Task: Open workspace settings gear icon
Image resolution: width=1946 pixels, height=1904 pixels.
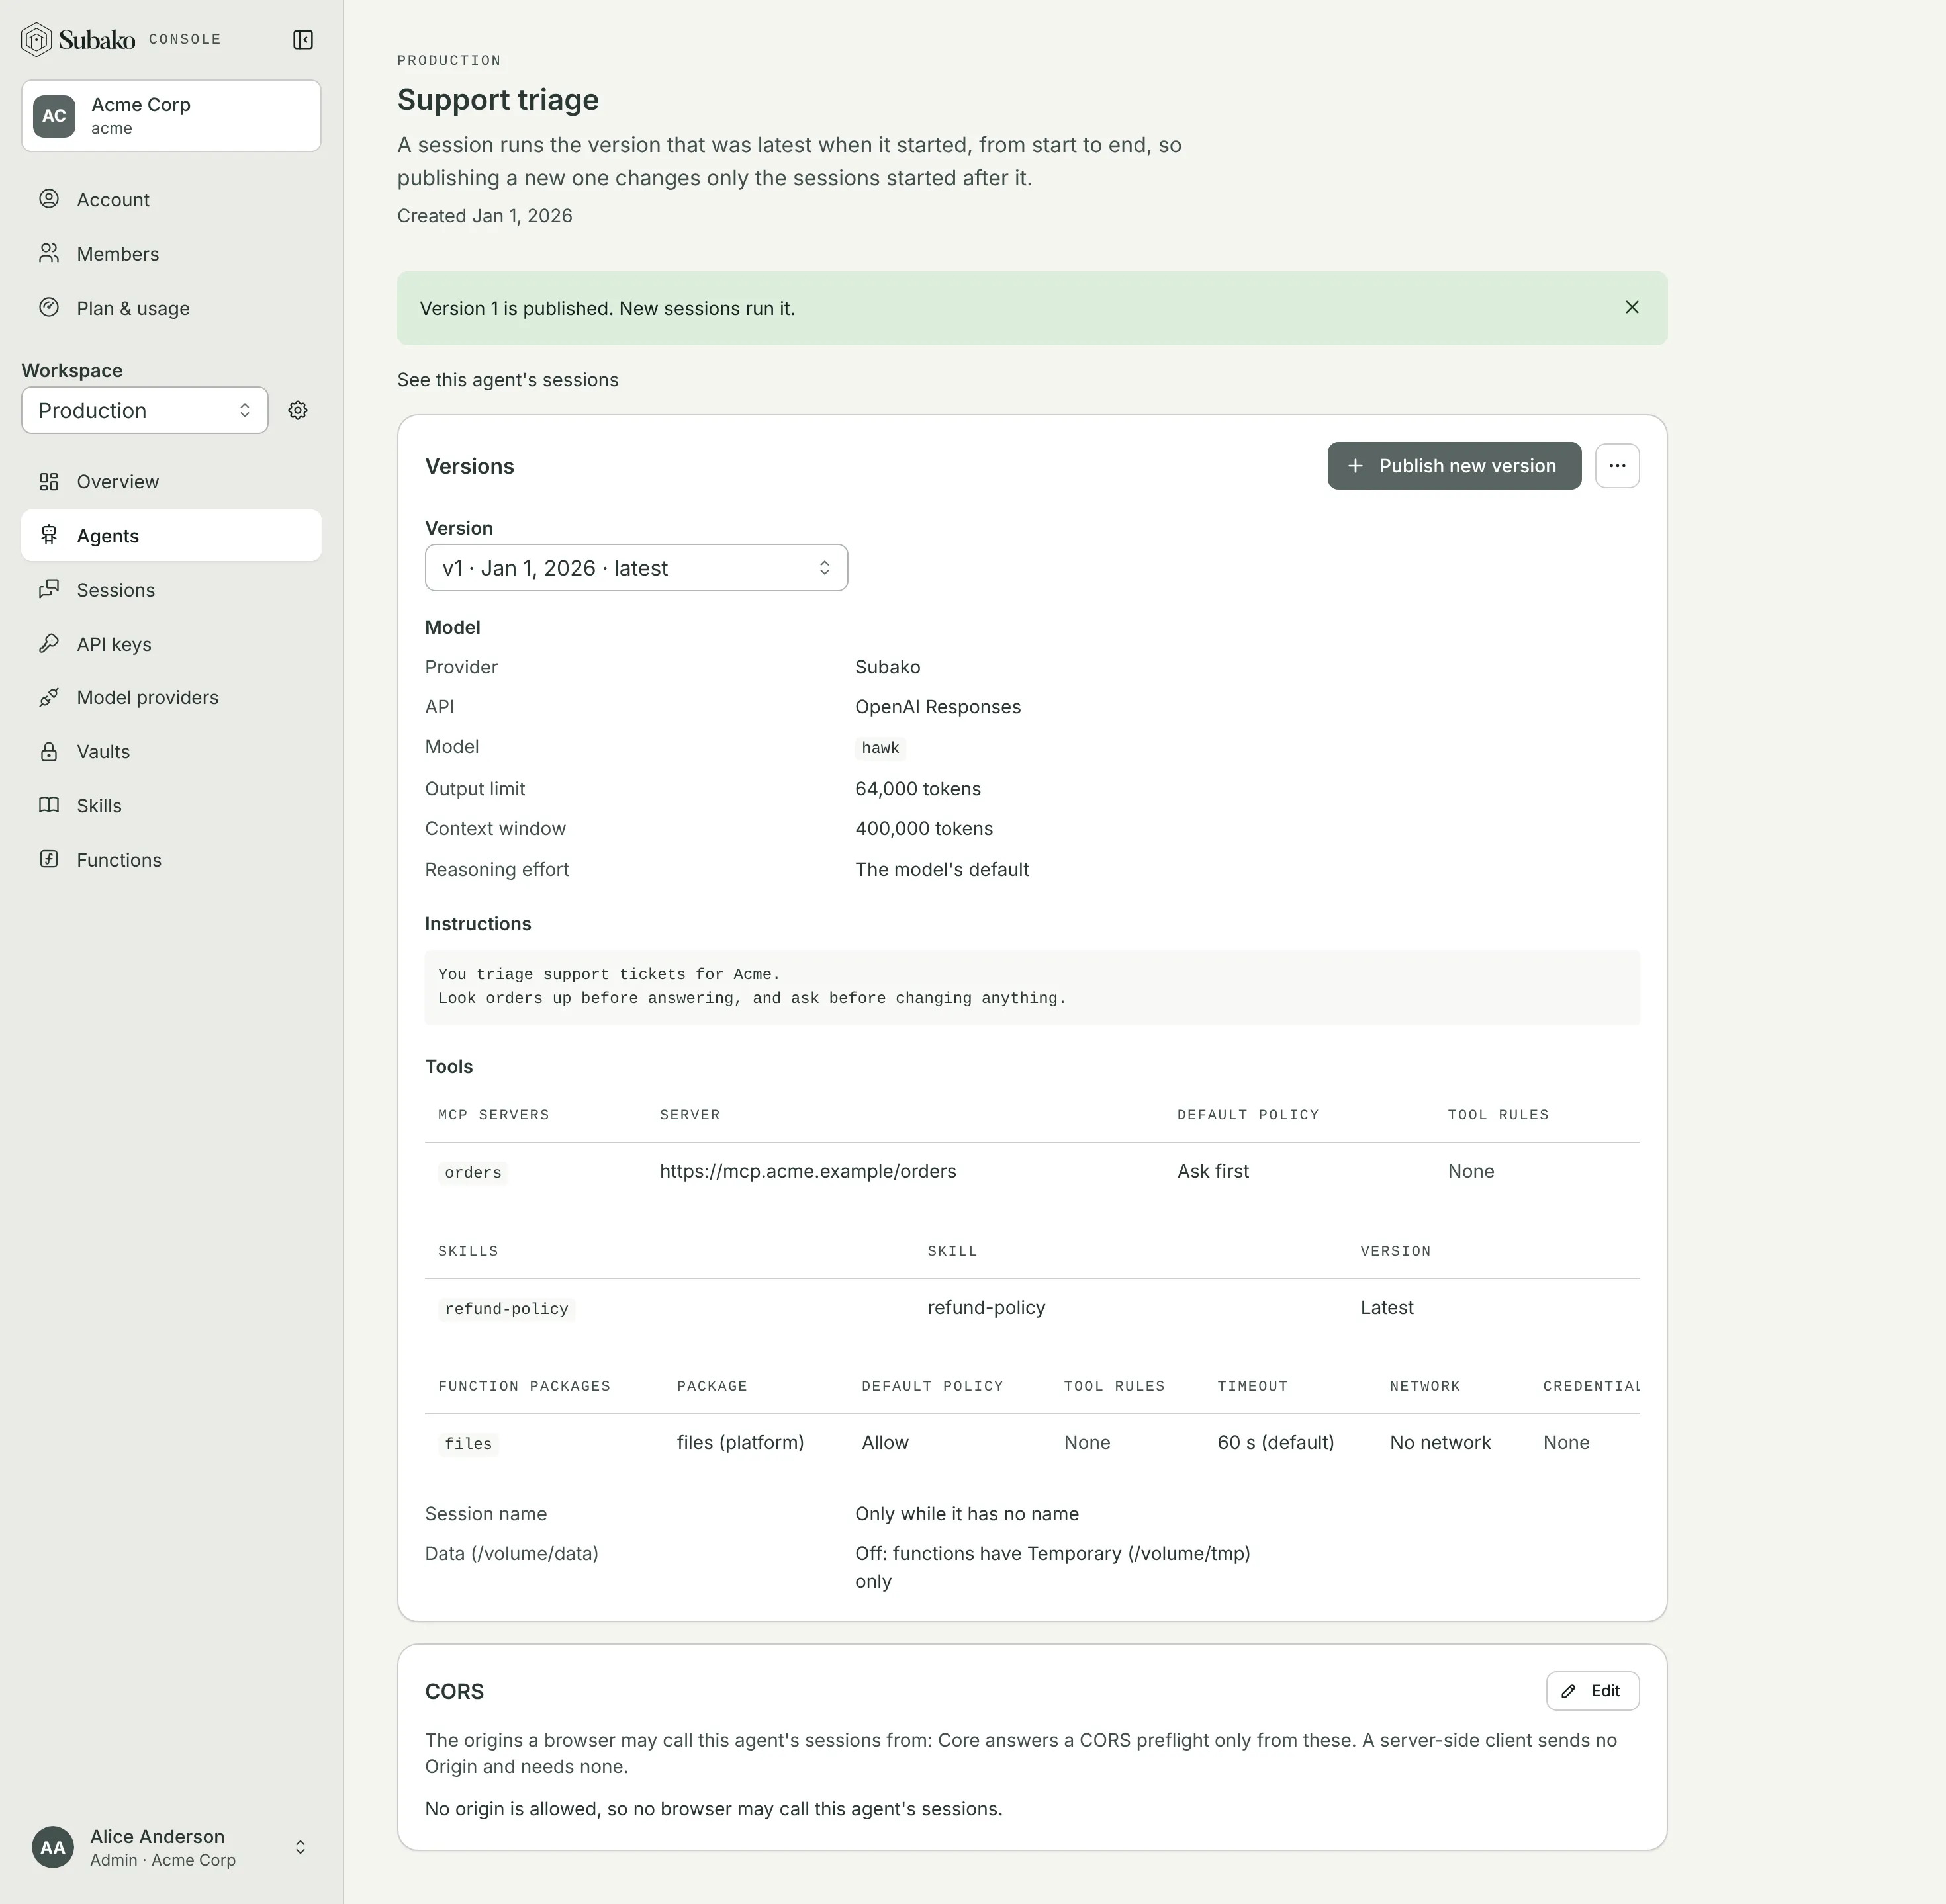Action: coord(298,410)
